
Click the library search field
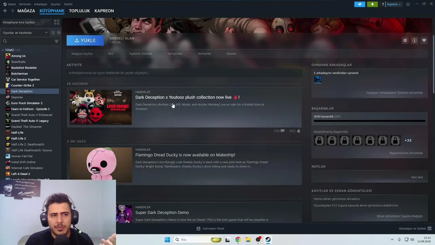(x=28, y=41)
